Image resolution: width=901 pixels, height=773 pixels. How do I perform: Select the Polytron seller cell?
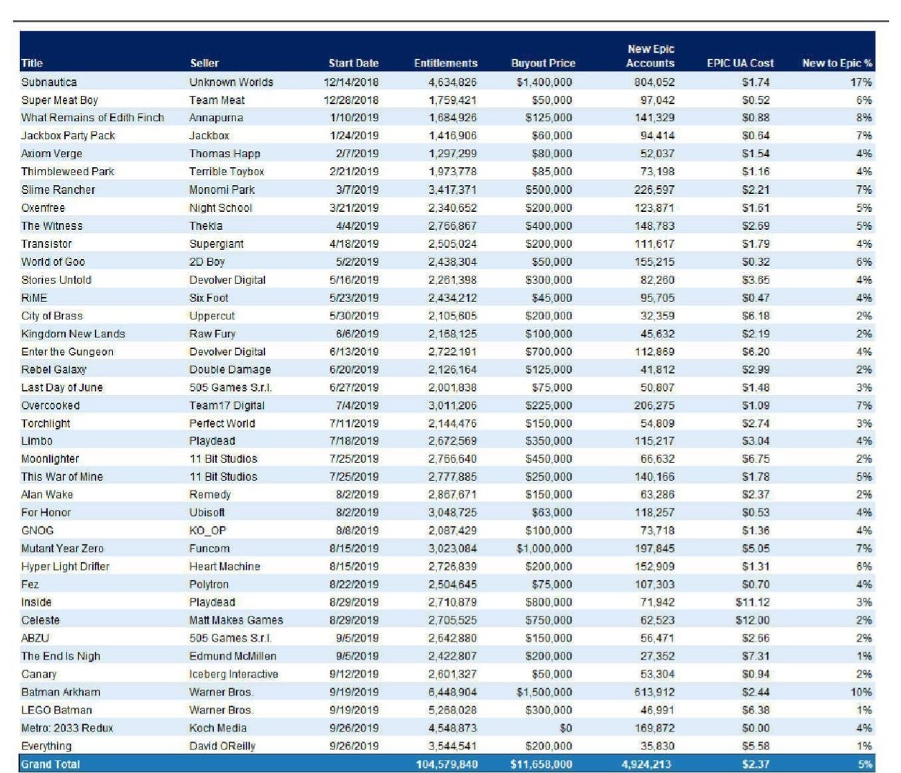tap(208, 585)
